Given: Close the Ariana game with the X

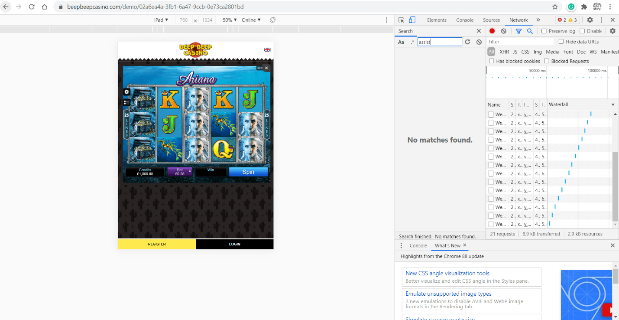Looking at the screenshot, I should tap(266, 68).
